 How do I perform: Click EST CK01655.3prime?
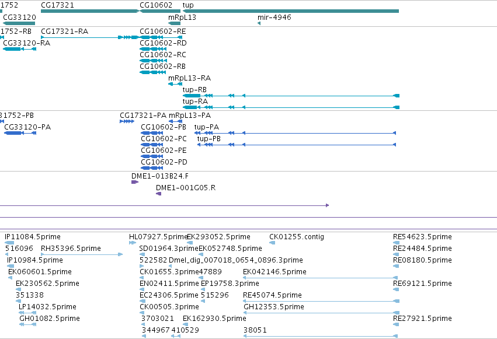[x=142, y=278]
